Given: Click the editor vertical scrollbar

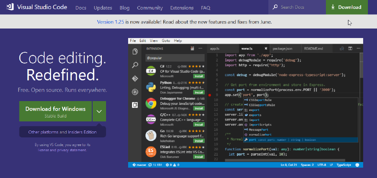Looking at the screenshot, I should point(361,65).
